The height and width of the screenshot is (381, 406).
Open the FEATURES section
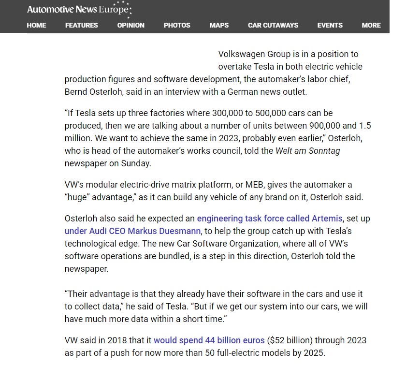click(82, 25)
